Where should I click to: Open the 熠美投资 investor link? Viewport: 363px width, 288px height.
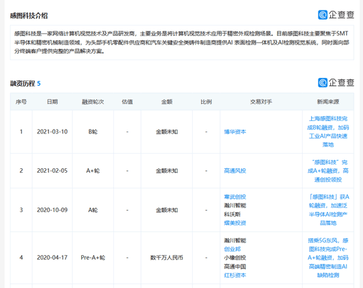[235, 223]
